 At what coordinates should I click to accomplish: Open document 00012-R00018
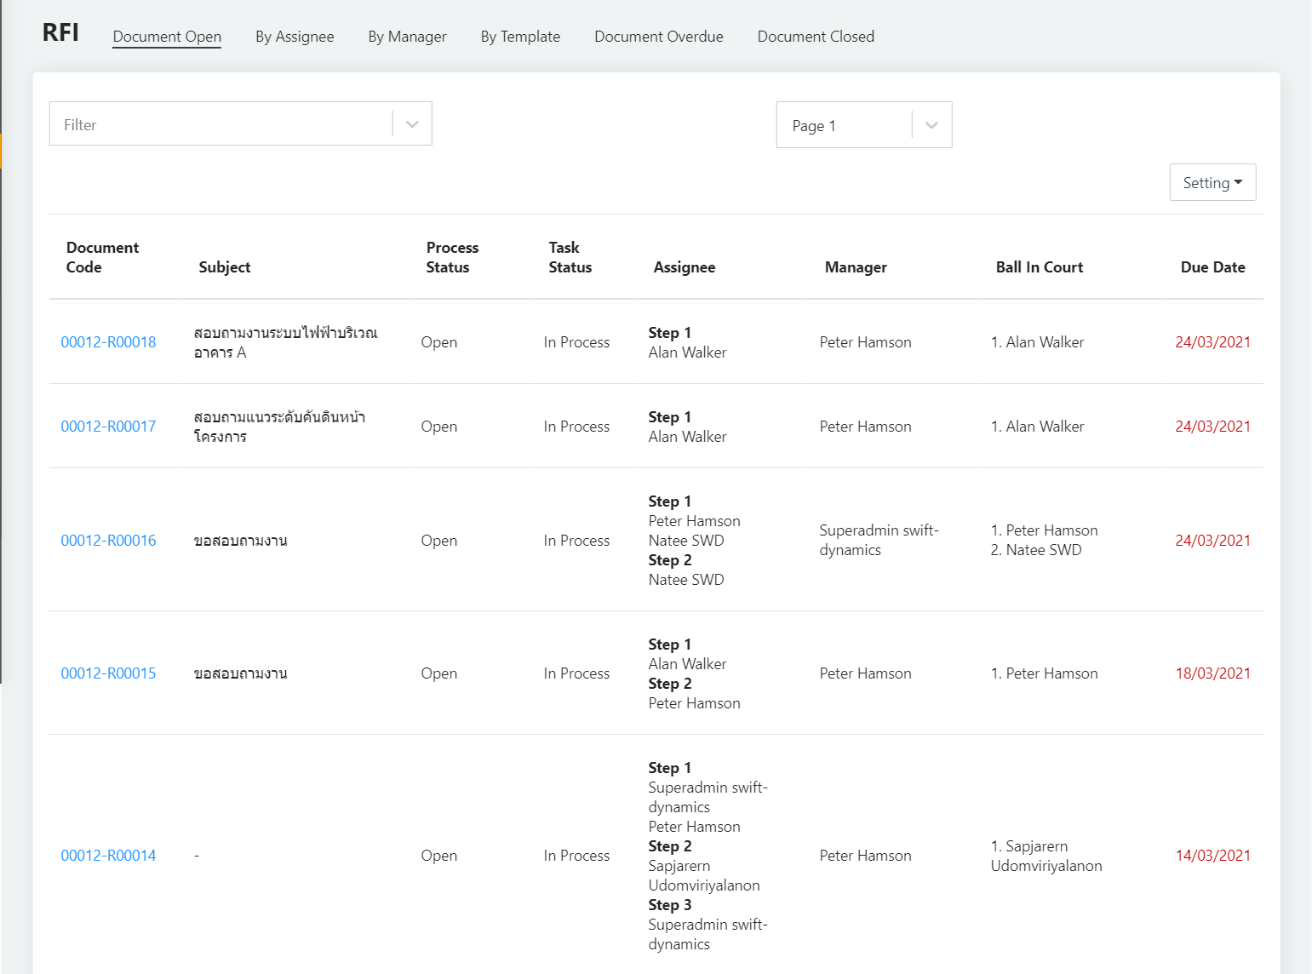click(x=108, y=342)
